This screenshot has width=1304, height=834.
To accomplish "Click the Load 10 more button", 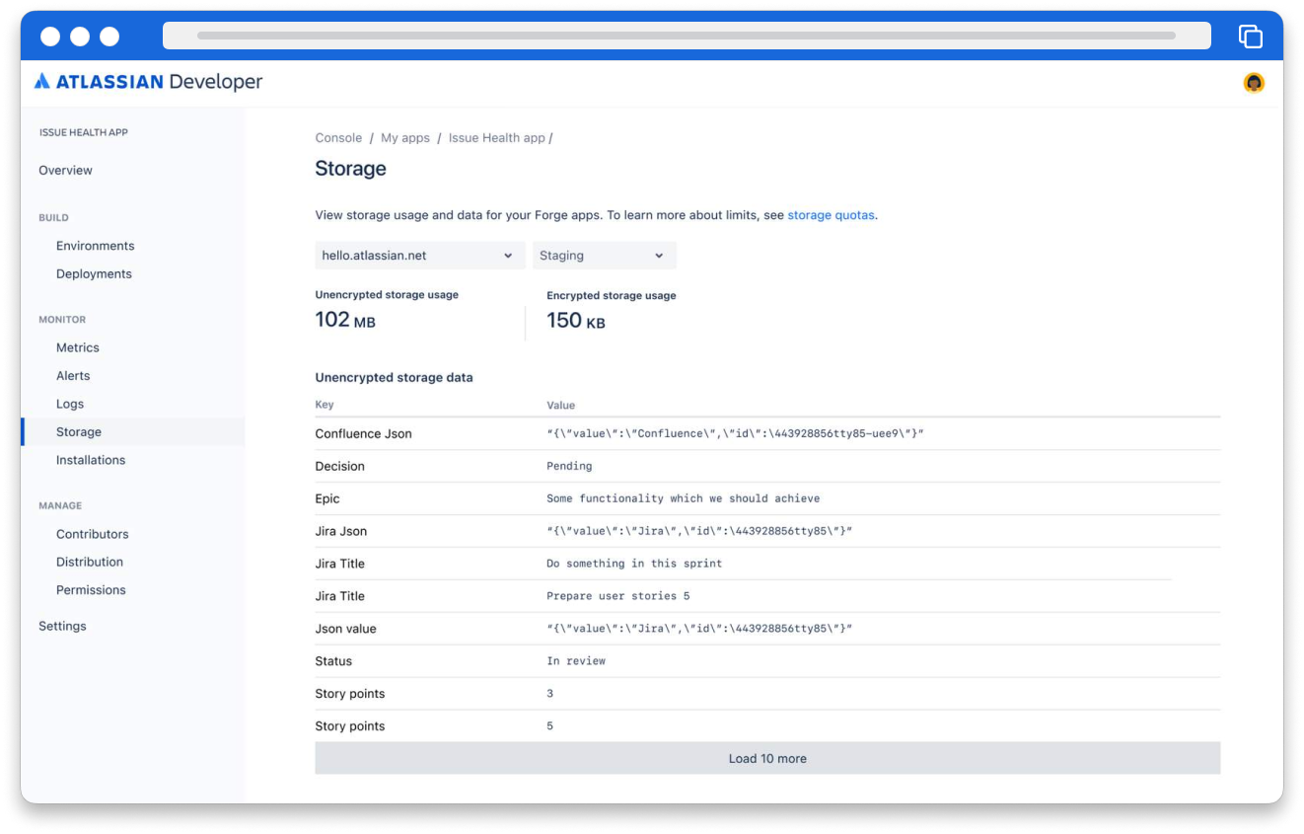I will [767, 759].
